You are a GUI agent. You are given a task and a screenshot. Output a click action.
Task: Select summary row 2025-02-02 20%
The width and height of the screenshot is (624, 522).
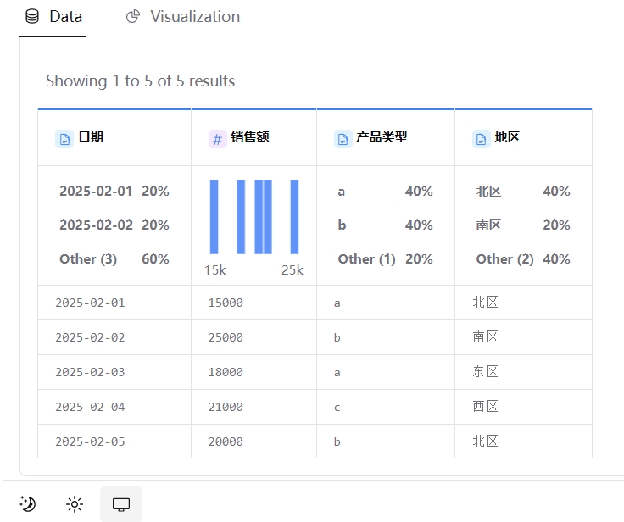114,225
